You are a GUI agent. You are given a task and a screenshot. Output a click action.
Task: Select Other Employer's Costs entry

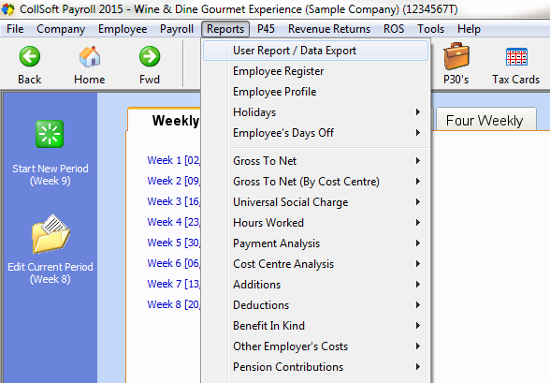(x=315, y=346)
